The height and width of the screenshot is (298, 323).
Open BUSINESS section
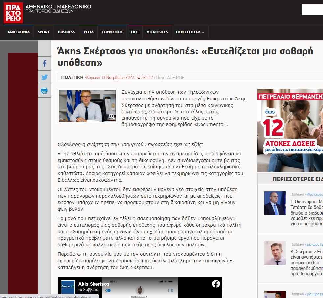point(67,32)
